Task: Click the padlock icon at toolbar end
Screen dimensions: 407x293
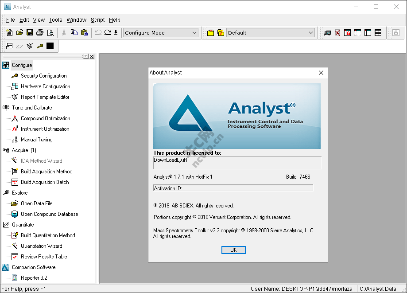Action: click(396, 33)
